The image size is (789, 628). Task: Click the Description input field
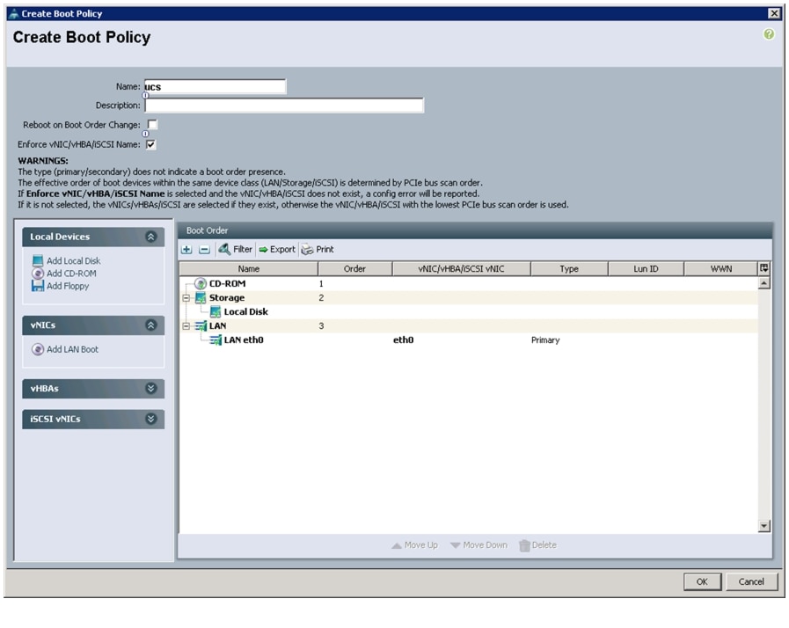(x=284, y=106)
